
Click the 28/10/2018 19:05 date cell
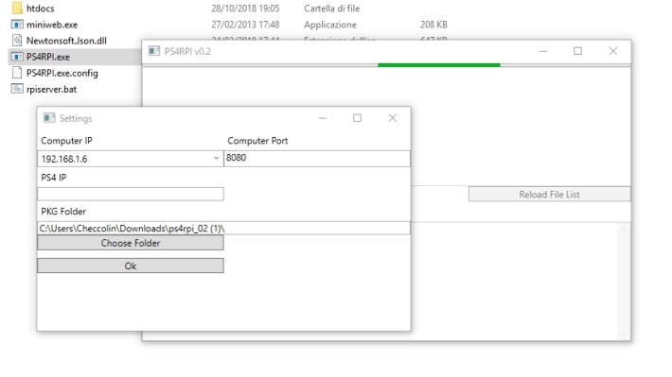pos(245,9)
